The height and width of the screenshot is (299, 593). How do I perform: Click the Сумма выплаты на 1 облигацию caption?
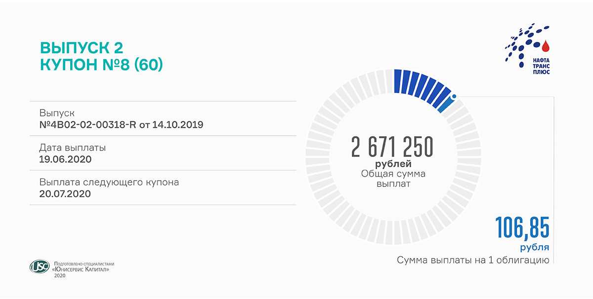pyautogui.click(x=473, y=260)
